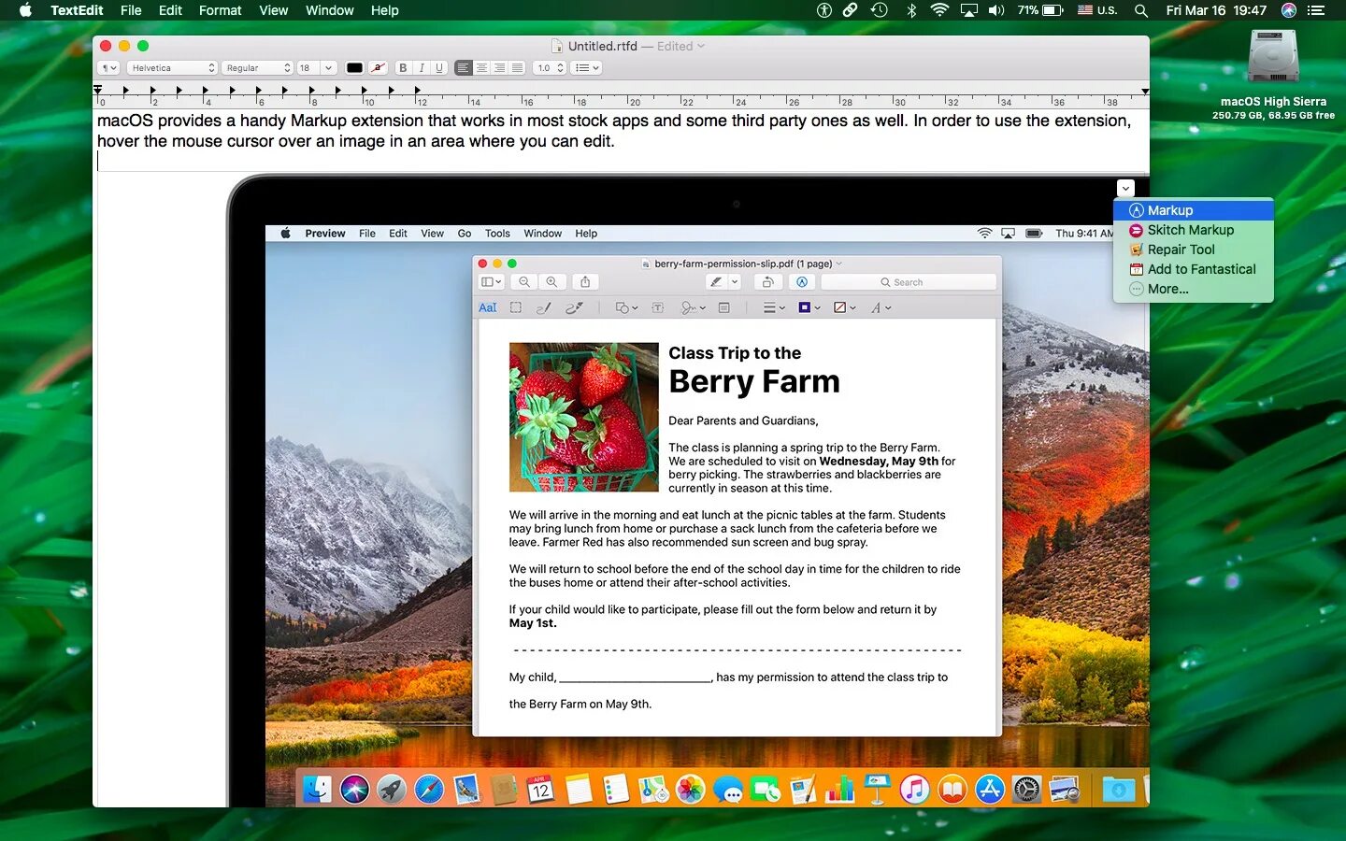The width and height of the screenshot is (1346, 841).
Task: Align text right
Action: tap(499, 68)
